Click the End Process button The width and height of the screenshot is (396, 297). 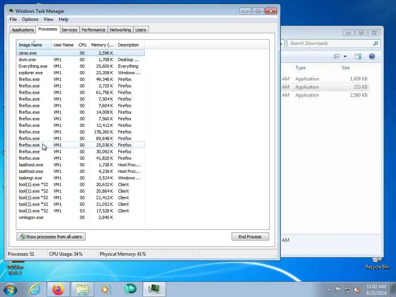click(250, 237)
